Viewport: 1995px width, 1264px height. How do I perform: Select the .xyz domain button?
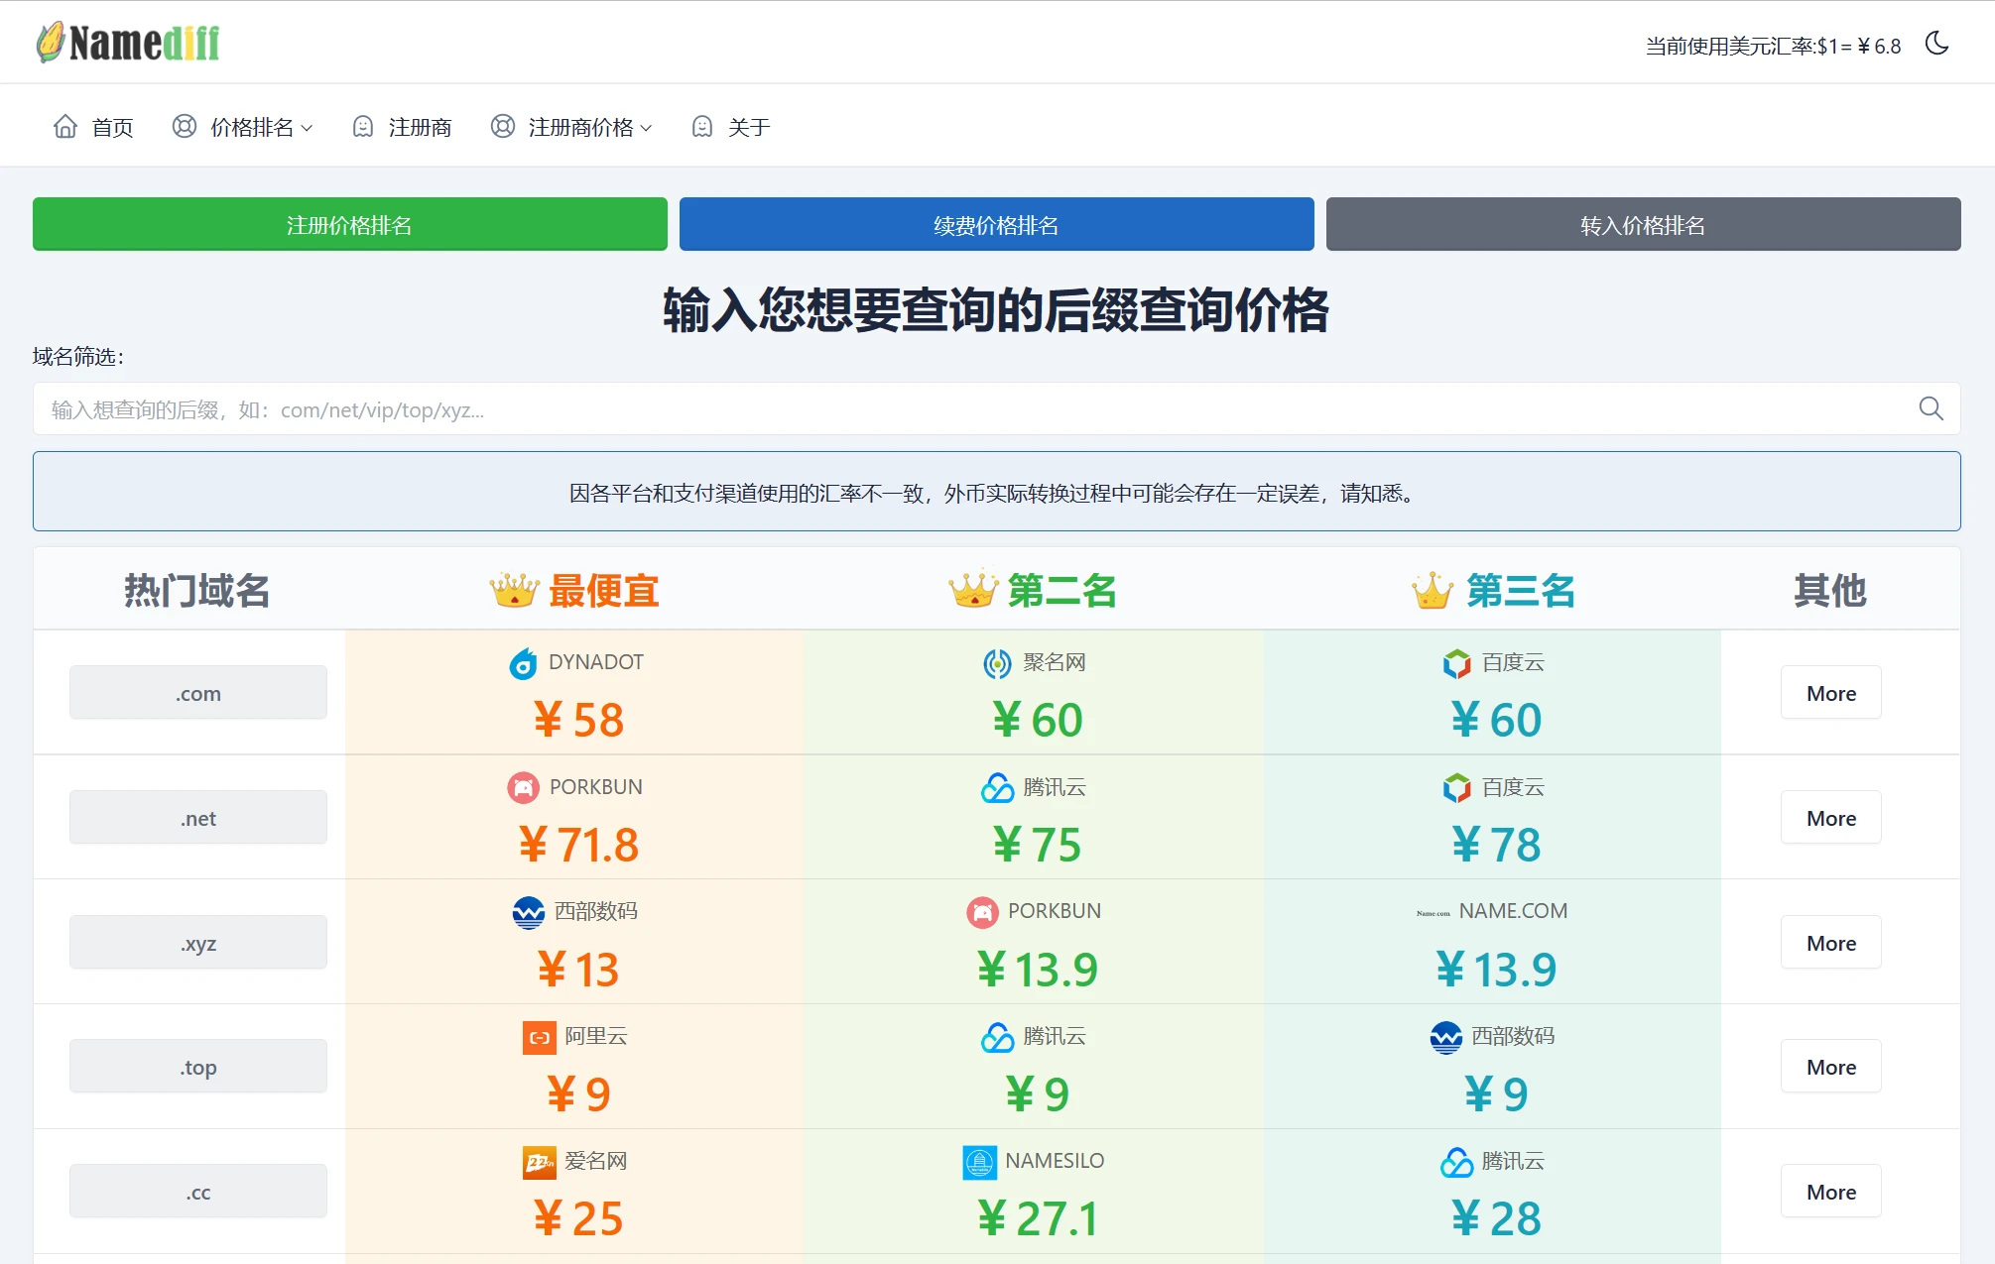[x=198, y=943]
